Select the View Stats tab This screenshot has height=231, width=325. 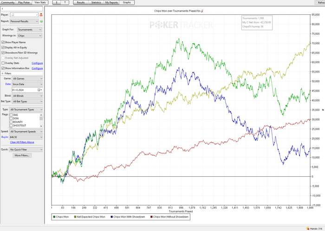pyautogui.click(x=40, y=2)
